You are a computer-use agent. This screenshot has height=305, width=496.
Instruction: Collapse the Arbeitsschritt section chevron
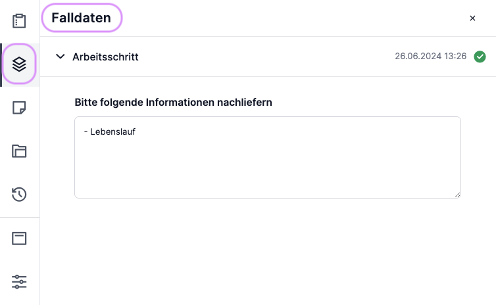60,57
